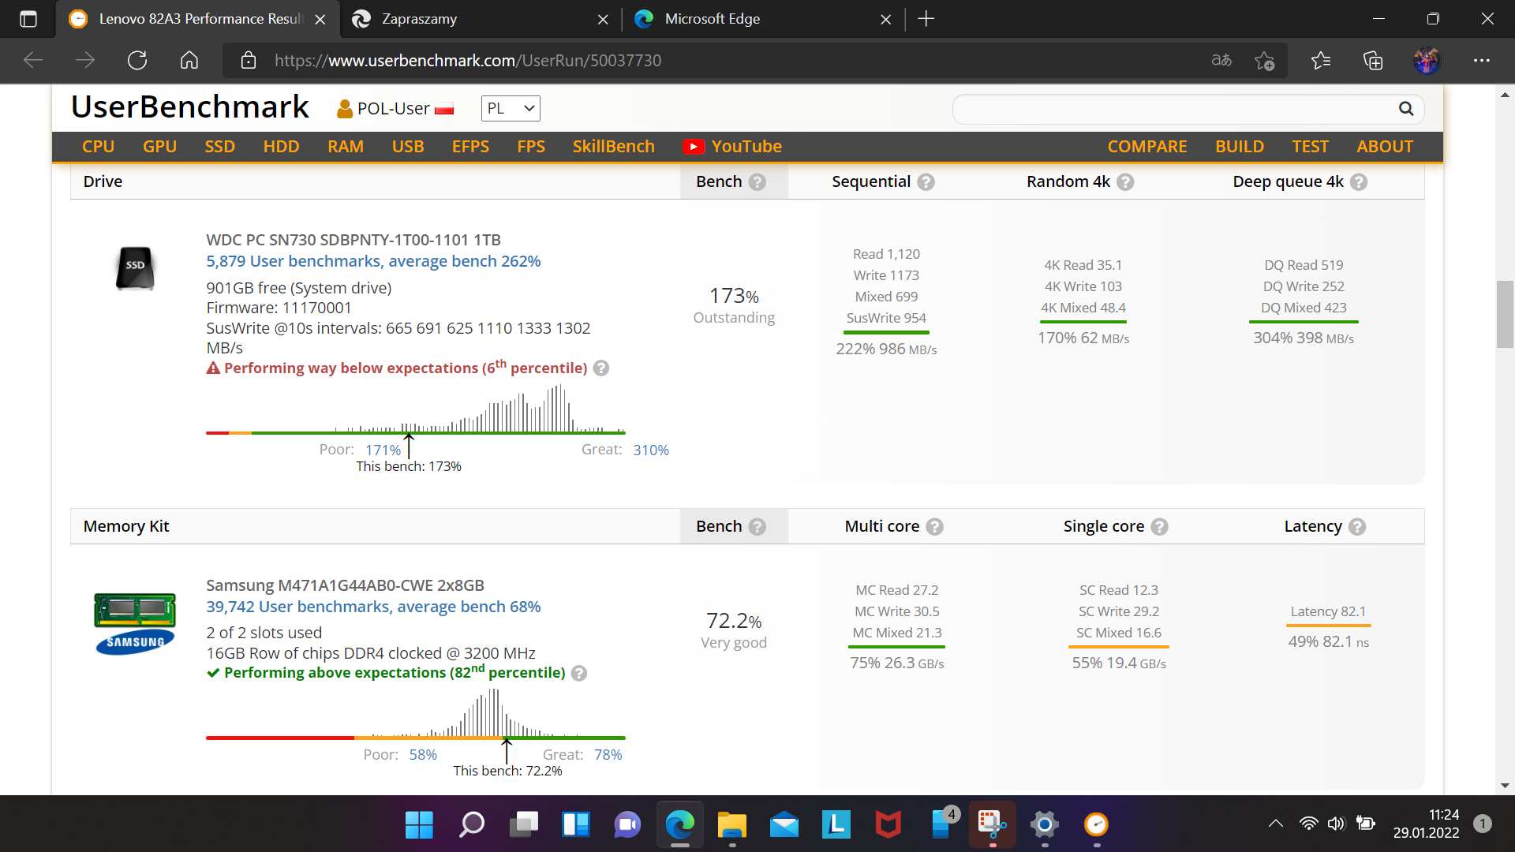This screenshot has width=1515, height=852.
Task: Click the UserBenchmark site logo
Action: tap(190, 107)
